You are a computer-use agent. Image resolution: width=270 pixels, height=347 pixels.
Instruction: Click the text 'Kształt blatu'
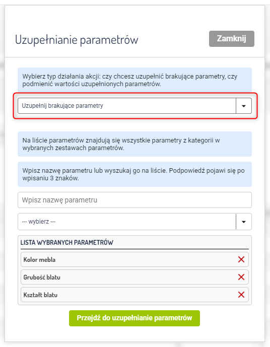40,295
